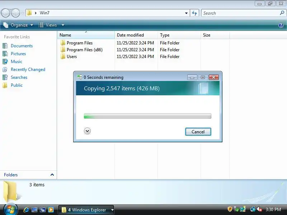
Task: Open the Windows Start orb
Action: [10, 210]
